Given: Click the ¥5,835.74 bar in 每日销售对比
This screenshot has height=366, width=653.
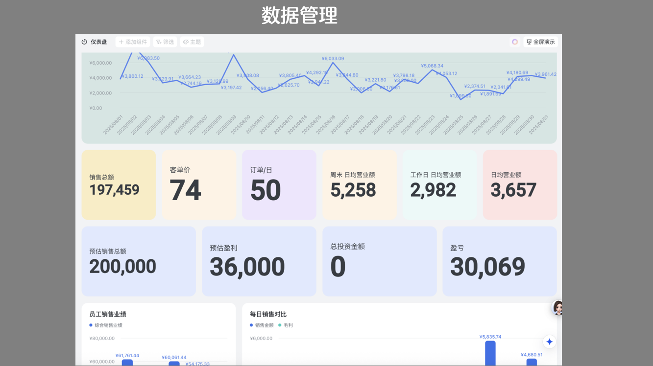Looking at the screenshot, I should point(490,353).
